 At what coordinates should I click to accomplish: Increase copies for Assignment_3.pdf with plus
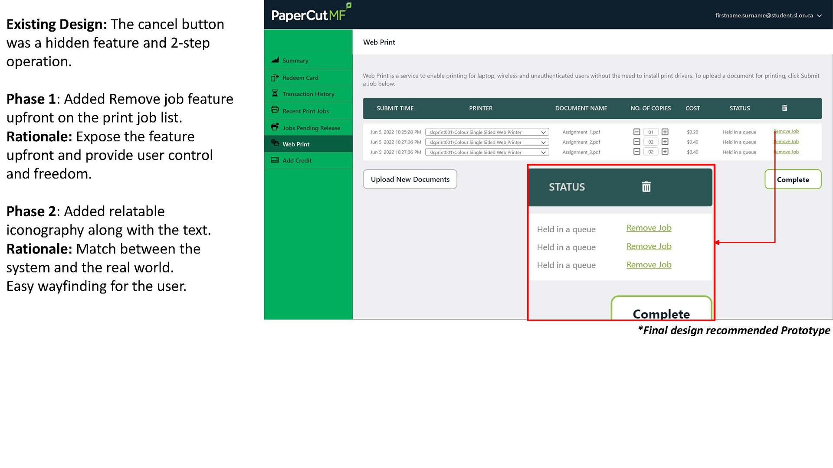click(665, 152)
